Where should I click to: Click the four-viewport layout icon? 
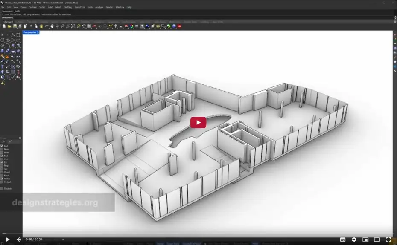pyautogui.click(x=89, y=26)
